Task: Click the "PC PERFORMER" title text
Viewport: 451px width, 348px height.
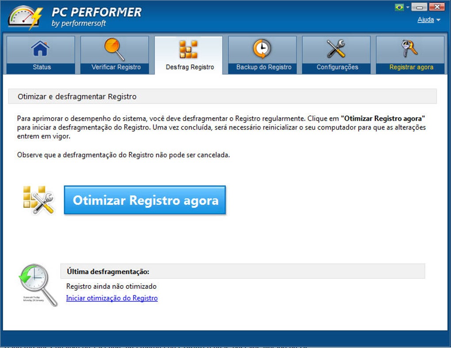Action: 97,12
